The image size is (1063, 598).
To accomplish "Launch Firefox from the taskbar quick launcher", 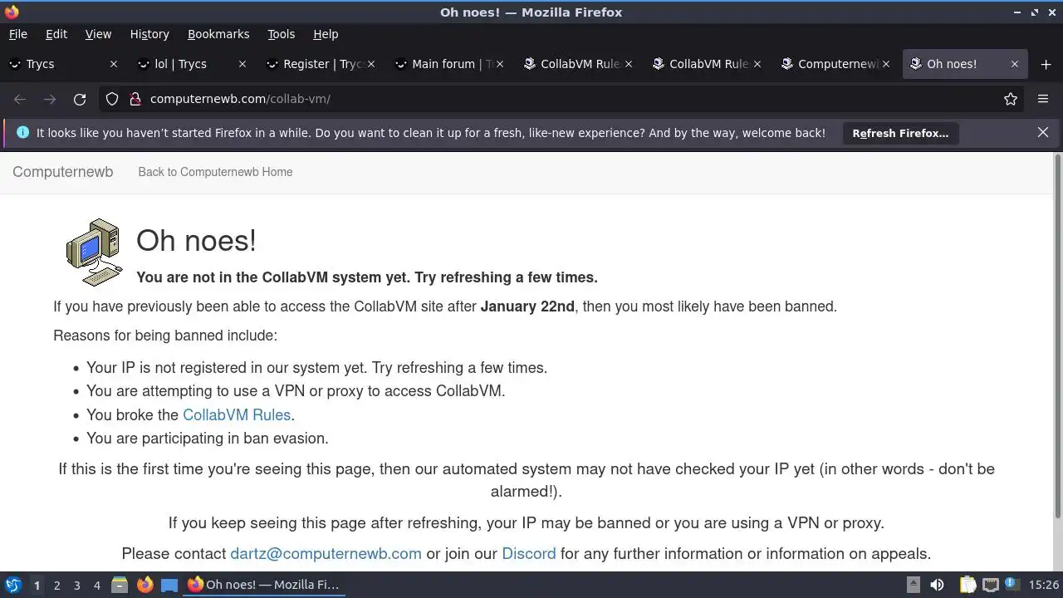I will pyautogui.click(x=145, y=585).
